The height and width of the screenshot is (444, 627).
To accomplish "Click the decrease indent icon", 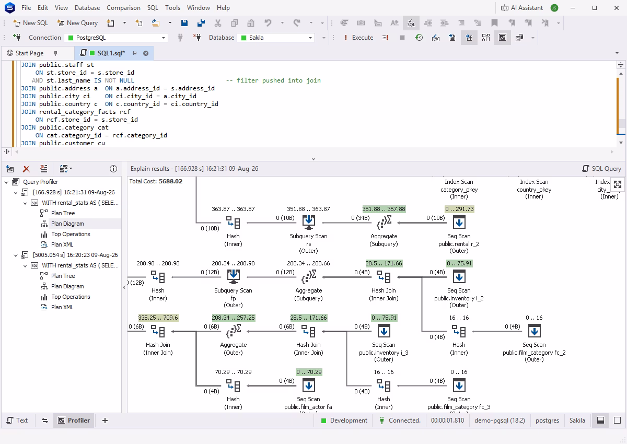I will point(428,23).
